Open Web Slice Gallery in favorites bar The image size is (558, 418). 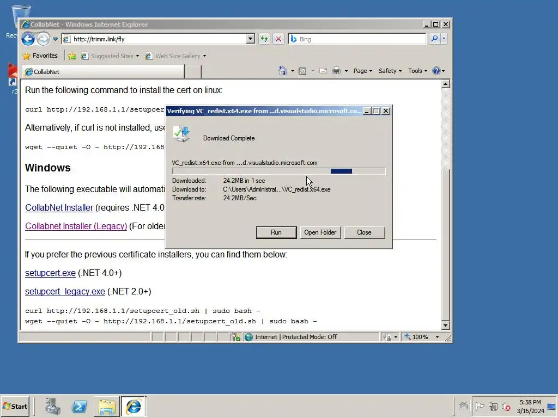click(x=175, y=56)
